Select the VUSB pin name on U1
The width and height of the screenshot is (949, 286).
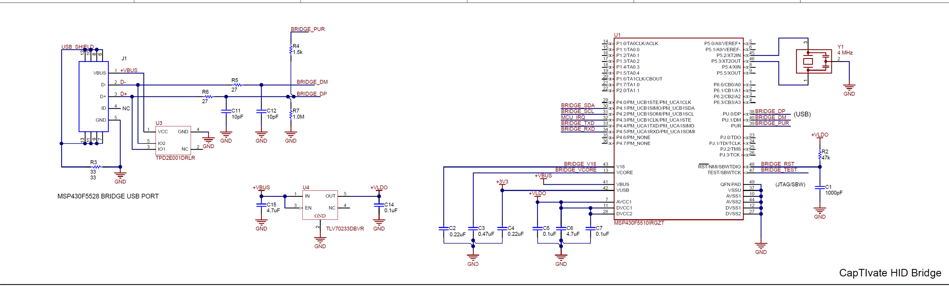pos(623,190)
